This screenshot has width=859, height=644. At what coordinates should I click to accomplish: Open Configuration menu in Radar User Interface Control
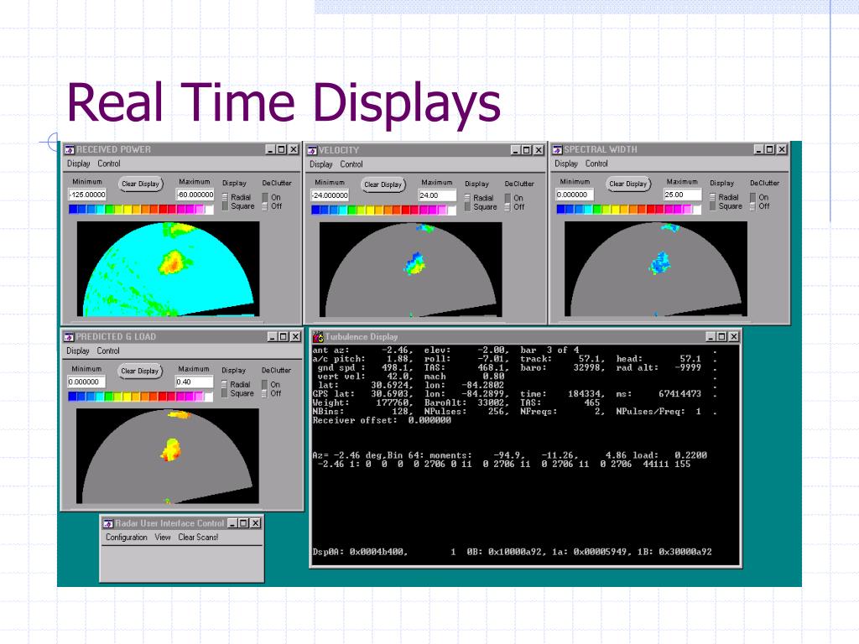127,538
